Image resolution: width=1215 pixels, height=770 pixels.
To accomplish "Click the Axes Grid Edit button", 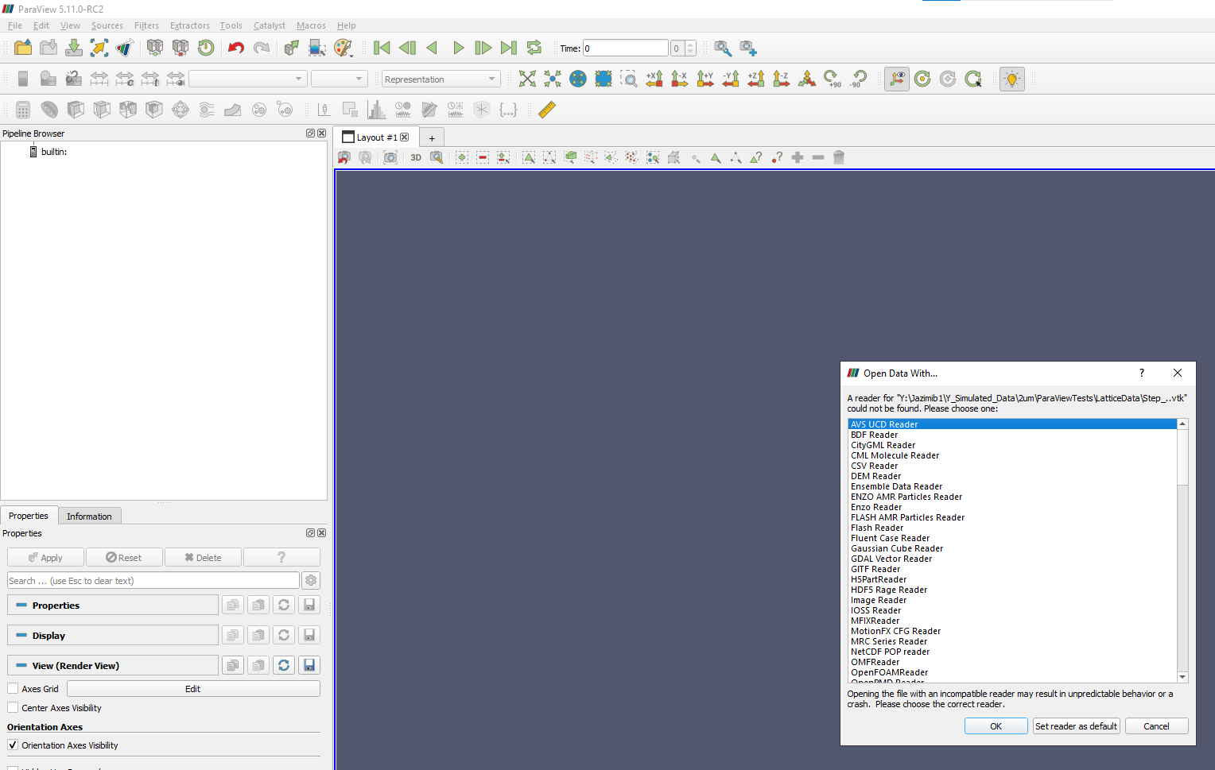I will click(x=193, y=689).
